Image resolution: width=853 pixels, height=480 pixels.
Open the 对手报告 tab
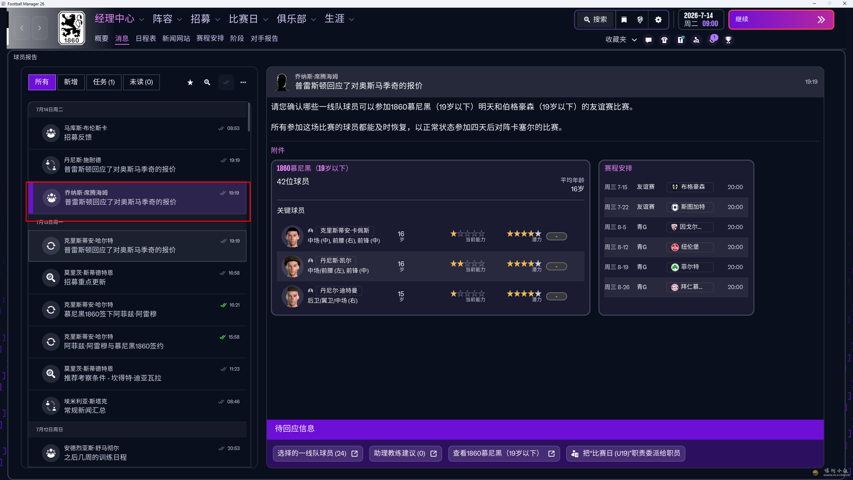[x=264, y=39]
